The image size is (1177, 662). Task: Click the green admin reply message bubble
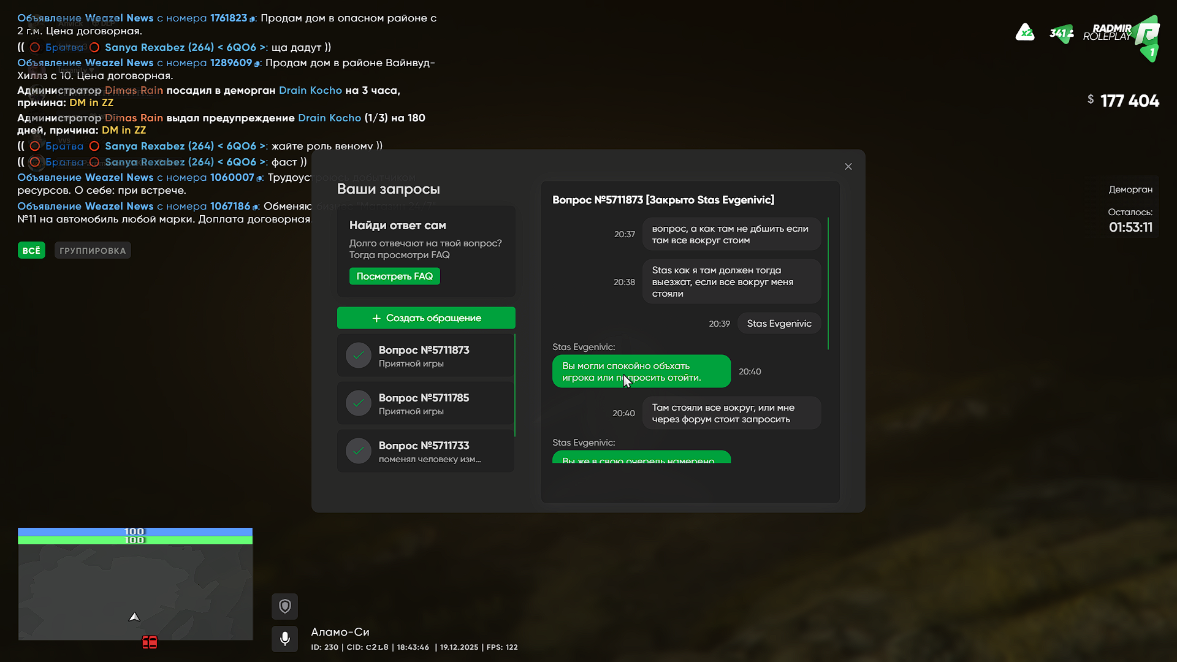tap(641, 371)
